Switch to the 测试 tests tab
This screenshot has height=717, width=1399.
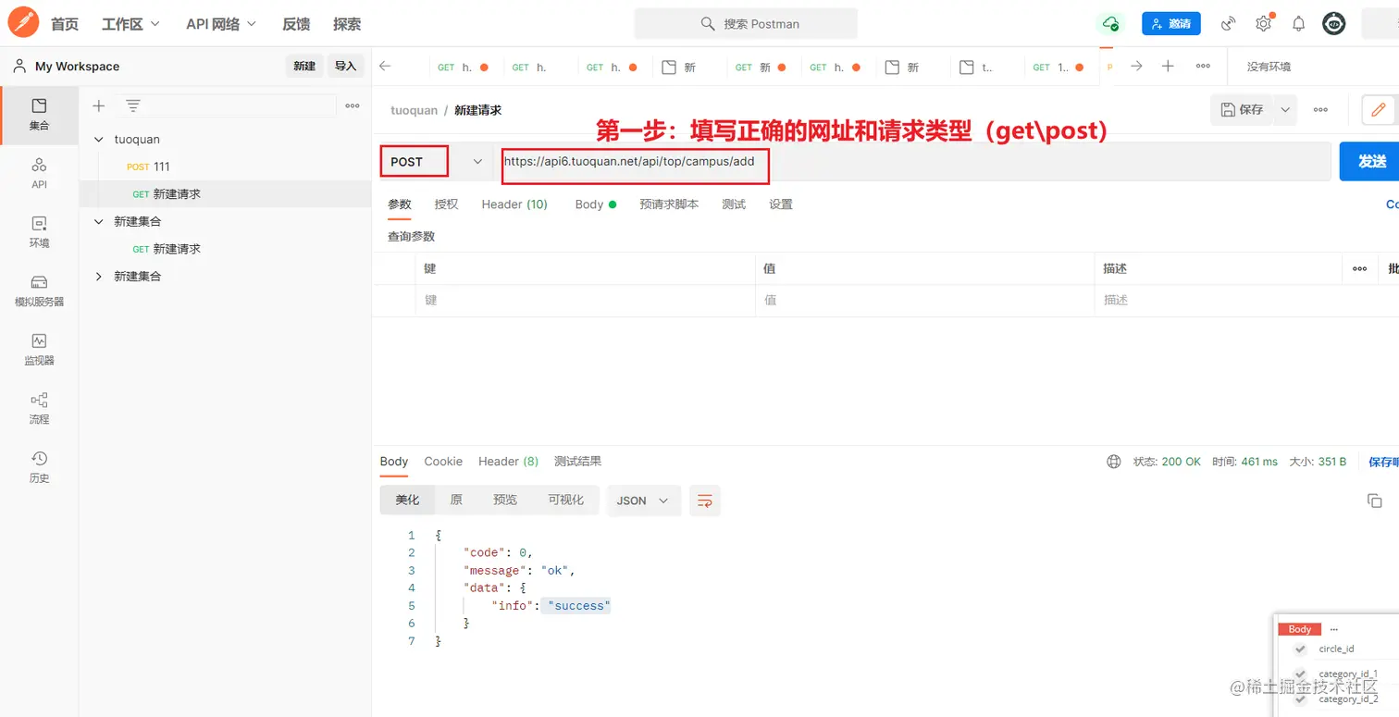pyautogui.click(x=734, y=204)
